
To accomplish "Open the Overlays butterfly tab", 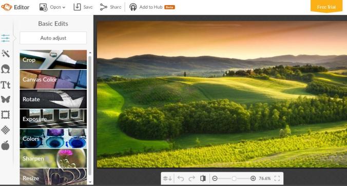I will click(6, 99).
